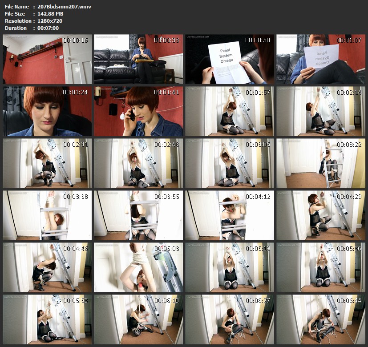Open the frame at 00:01:07
368x347 pixels.
[x=321, y=59]
